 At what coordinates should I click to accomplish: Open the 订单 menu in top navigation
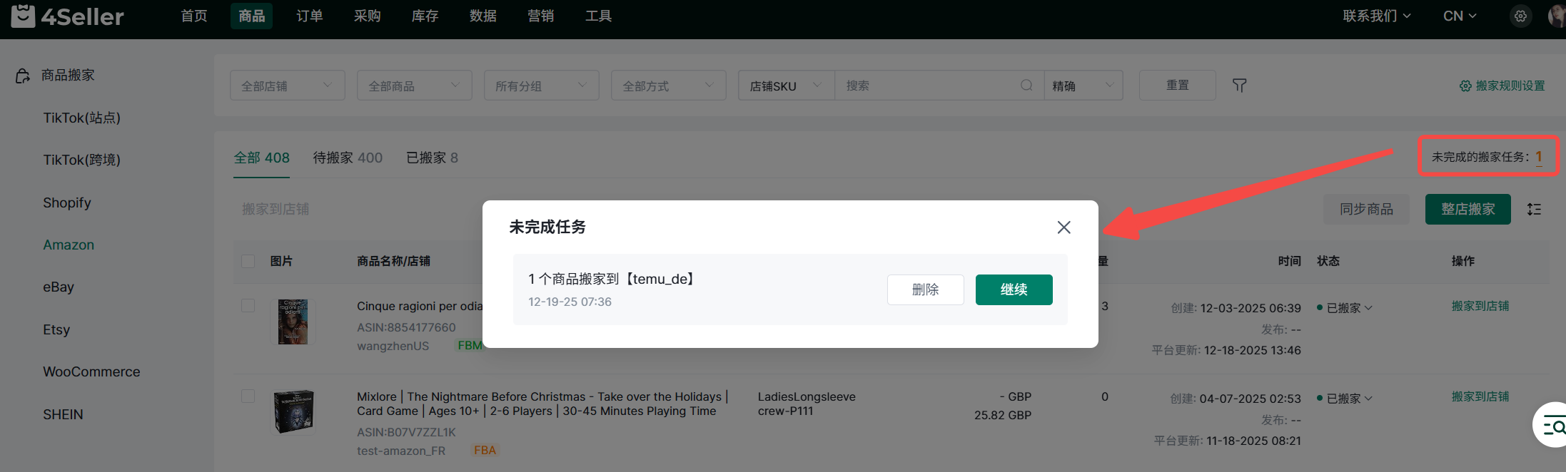tap(309, 16)
